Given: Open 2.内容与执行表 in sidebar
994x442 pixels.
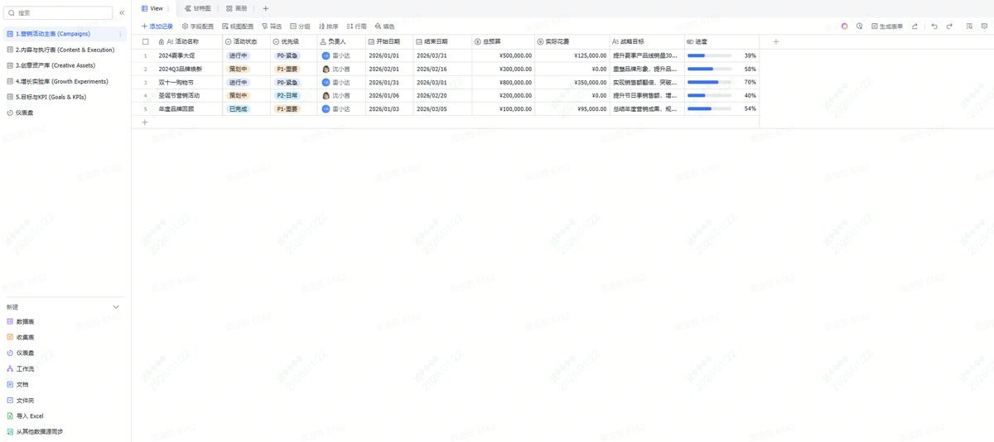Looking at the screenshot, I should [x=63, y=50].
